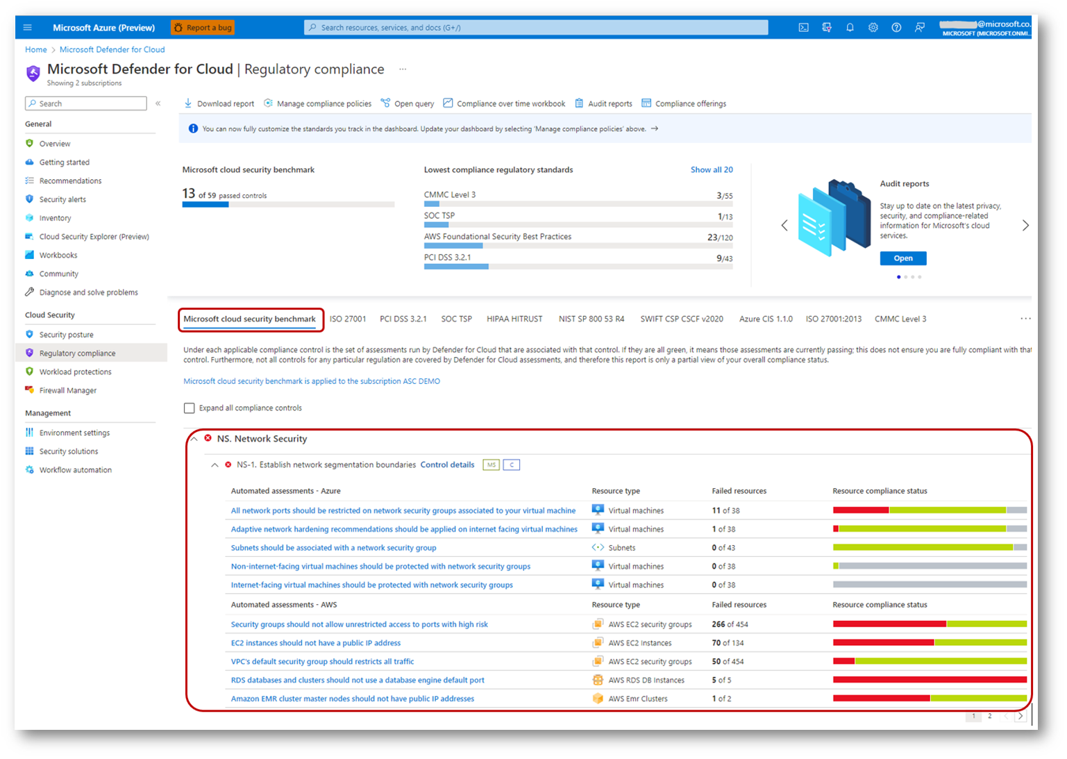
Task: Click Diagnose and solve problems wrench icon
Action: 29,292
